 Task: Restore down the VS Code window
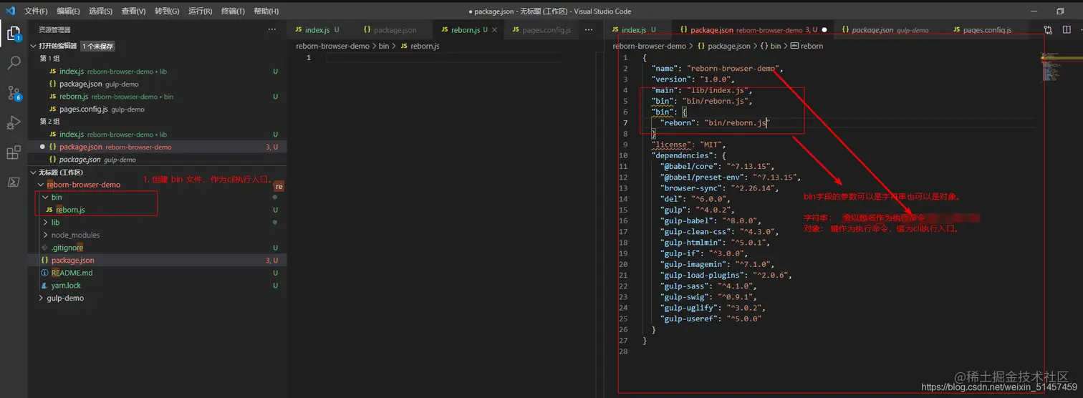point(1060,11)
